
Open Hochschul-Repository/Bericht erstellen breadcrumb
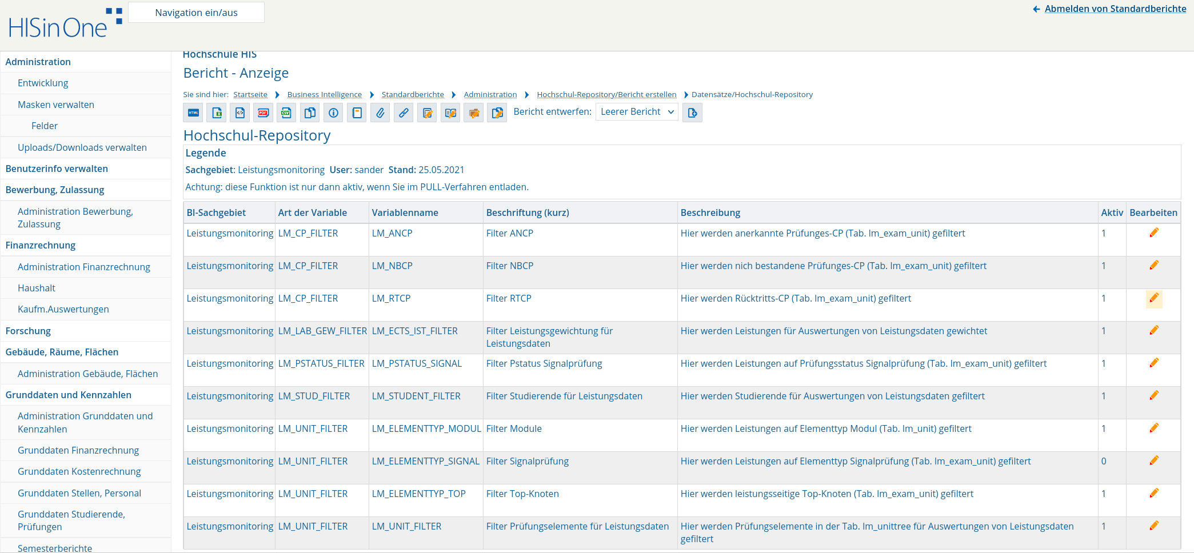pyautogui.click(x=606, y=95)
